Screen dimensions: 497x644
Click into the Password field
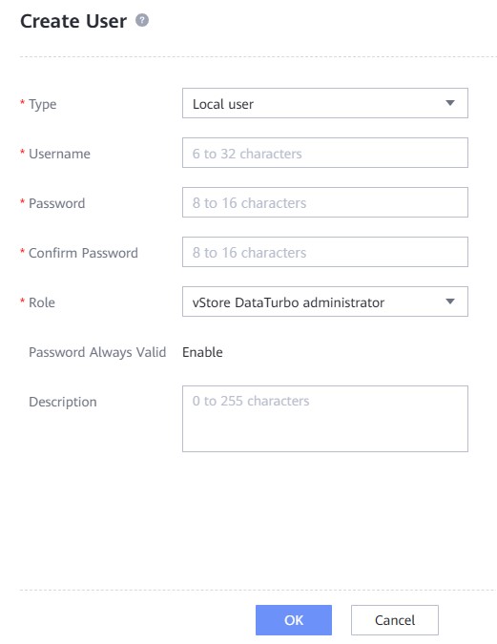[x=325, y=202]
